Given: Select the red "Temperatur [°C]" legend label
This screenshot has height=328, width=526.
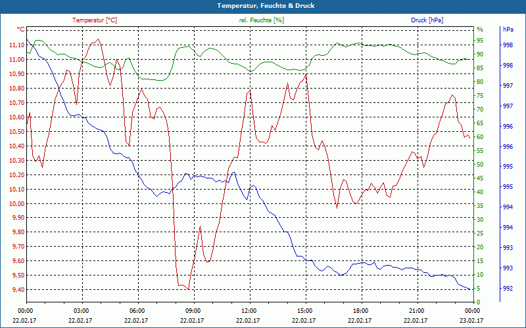Looking at the screenshot, I should [95, 20].
